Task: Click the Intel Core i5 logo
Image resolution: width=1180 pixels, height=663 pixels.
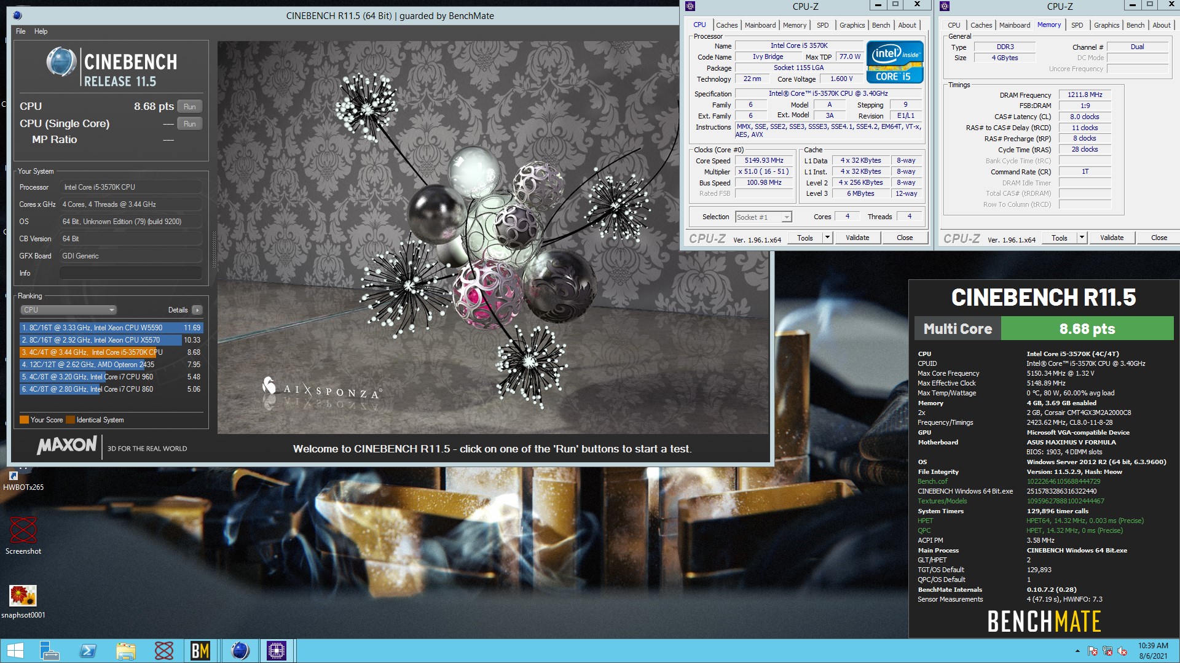Action: point(895,61)
